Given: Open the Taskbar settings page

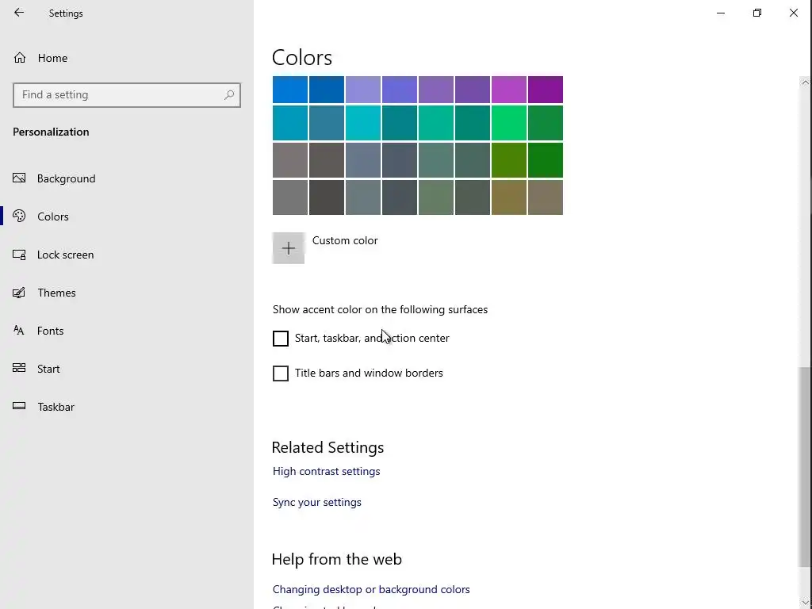Looking at the screenshot, I should click(56, 407).
